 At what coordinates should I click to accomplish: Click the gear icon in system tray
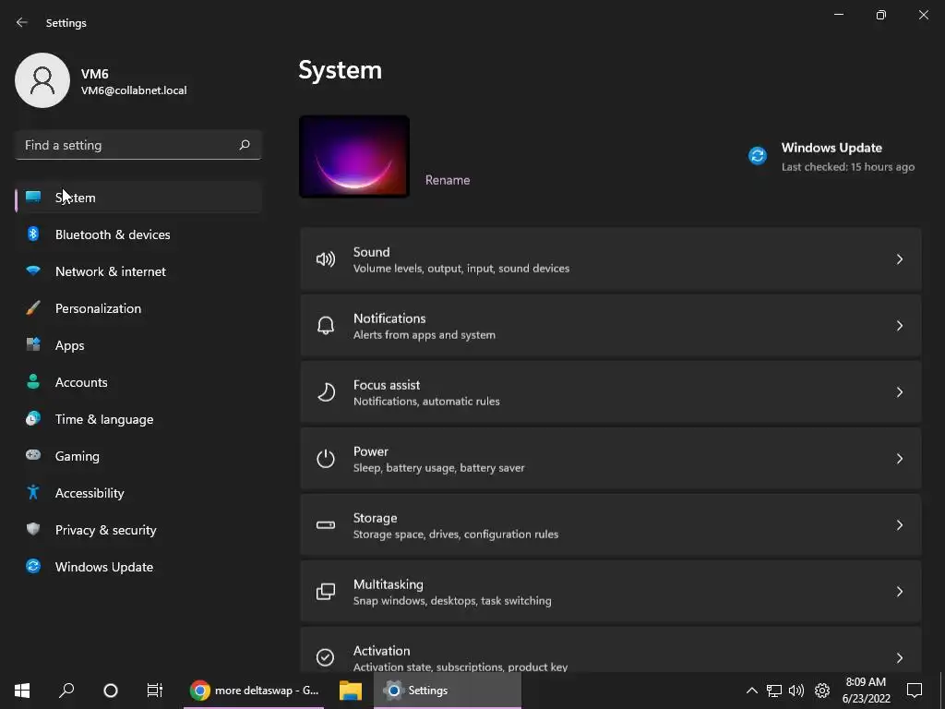822,691
